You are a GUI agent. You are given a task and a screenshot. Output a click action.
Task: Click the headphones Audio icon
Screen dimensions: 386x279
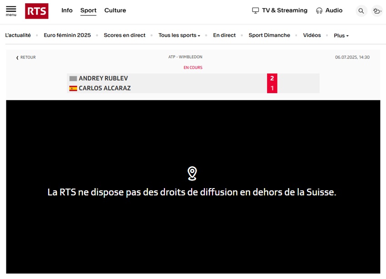tap(319, 10)
